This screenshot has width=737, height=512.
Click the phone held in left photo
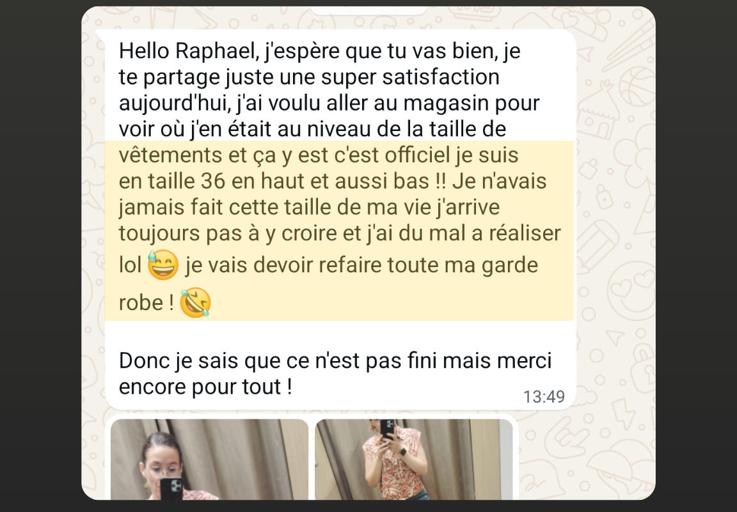171,488
